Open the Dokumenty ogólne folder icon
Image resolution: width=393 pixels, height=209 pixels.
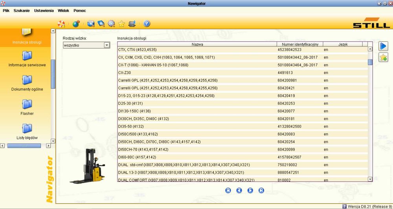point(27,80)
